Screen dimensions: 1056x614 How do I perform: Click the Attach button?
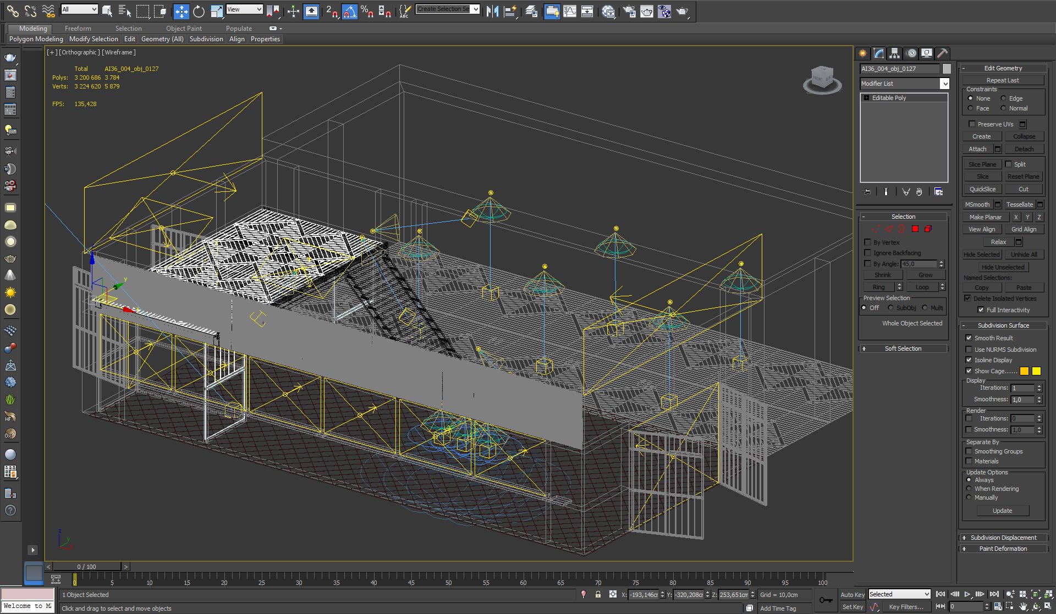point(977,149)
